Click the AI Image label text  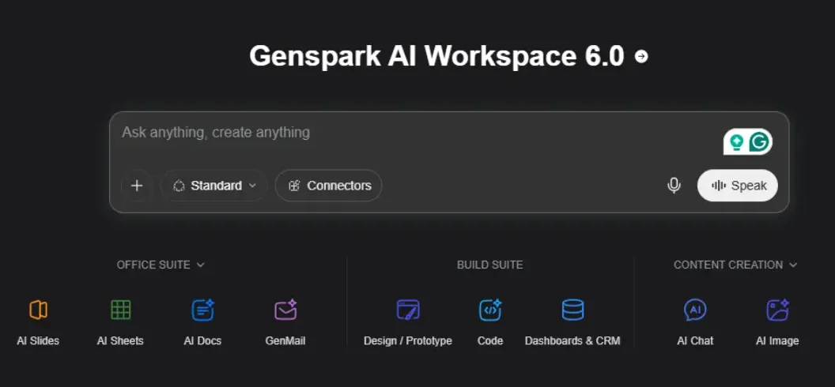(777, 340)
